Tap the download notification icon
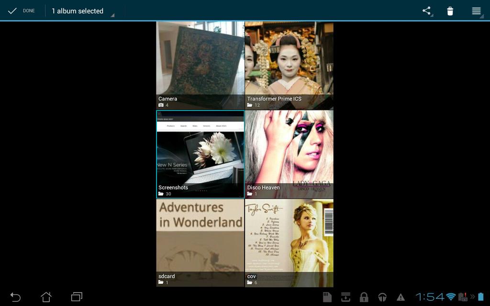The height and width of the screenshot is (306, 490). tap(345, 297)
